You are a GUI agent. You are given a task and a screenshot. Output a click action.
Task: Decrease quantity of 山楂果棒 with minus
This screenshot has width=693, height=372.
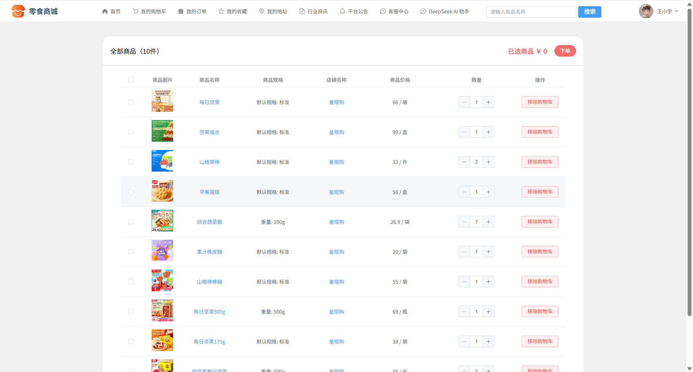[464, 162]
